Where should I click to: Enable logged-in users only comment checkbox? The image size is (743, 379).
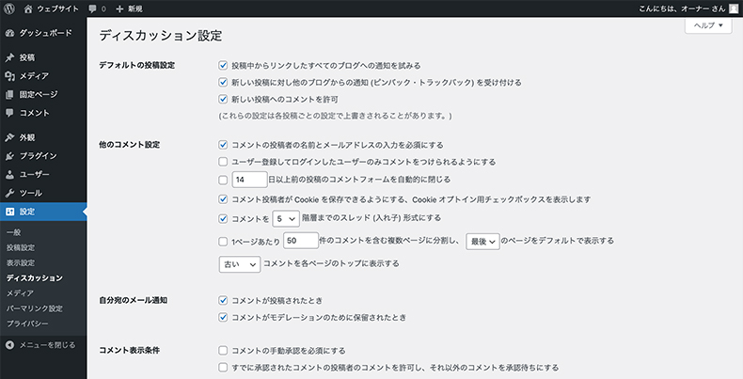pyautogui.click(x=223, y=162)
